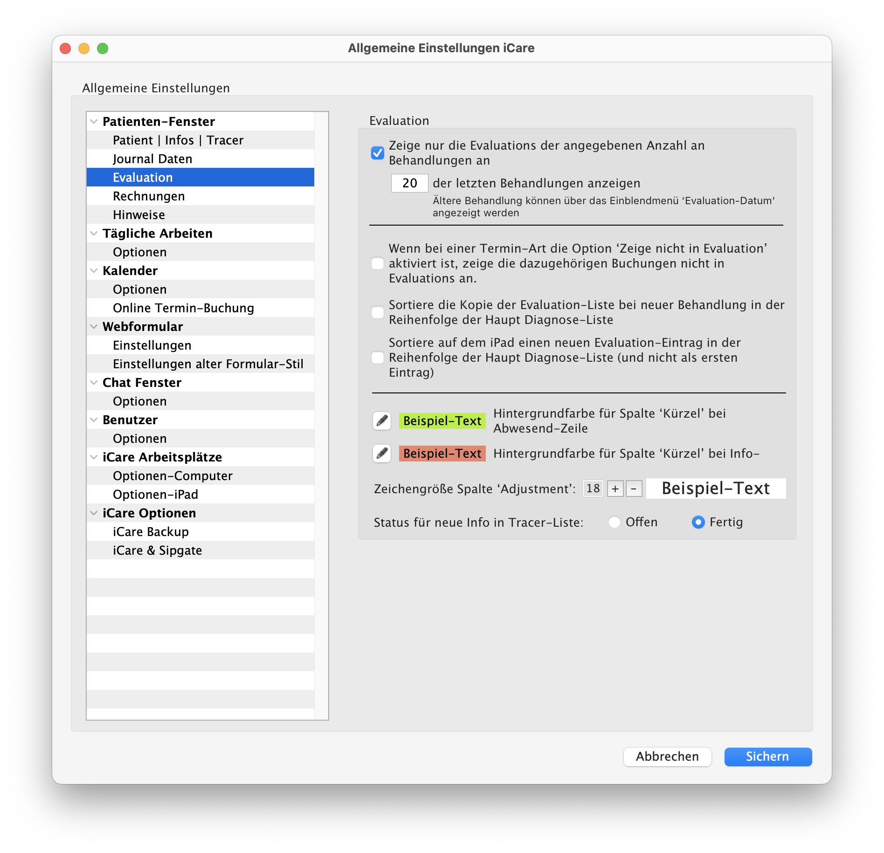Uncheck 'Zeige nur die Evaluations' checkbox

[378, 153]
